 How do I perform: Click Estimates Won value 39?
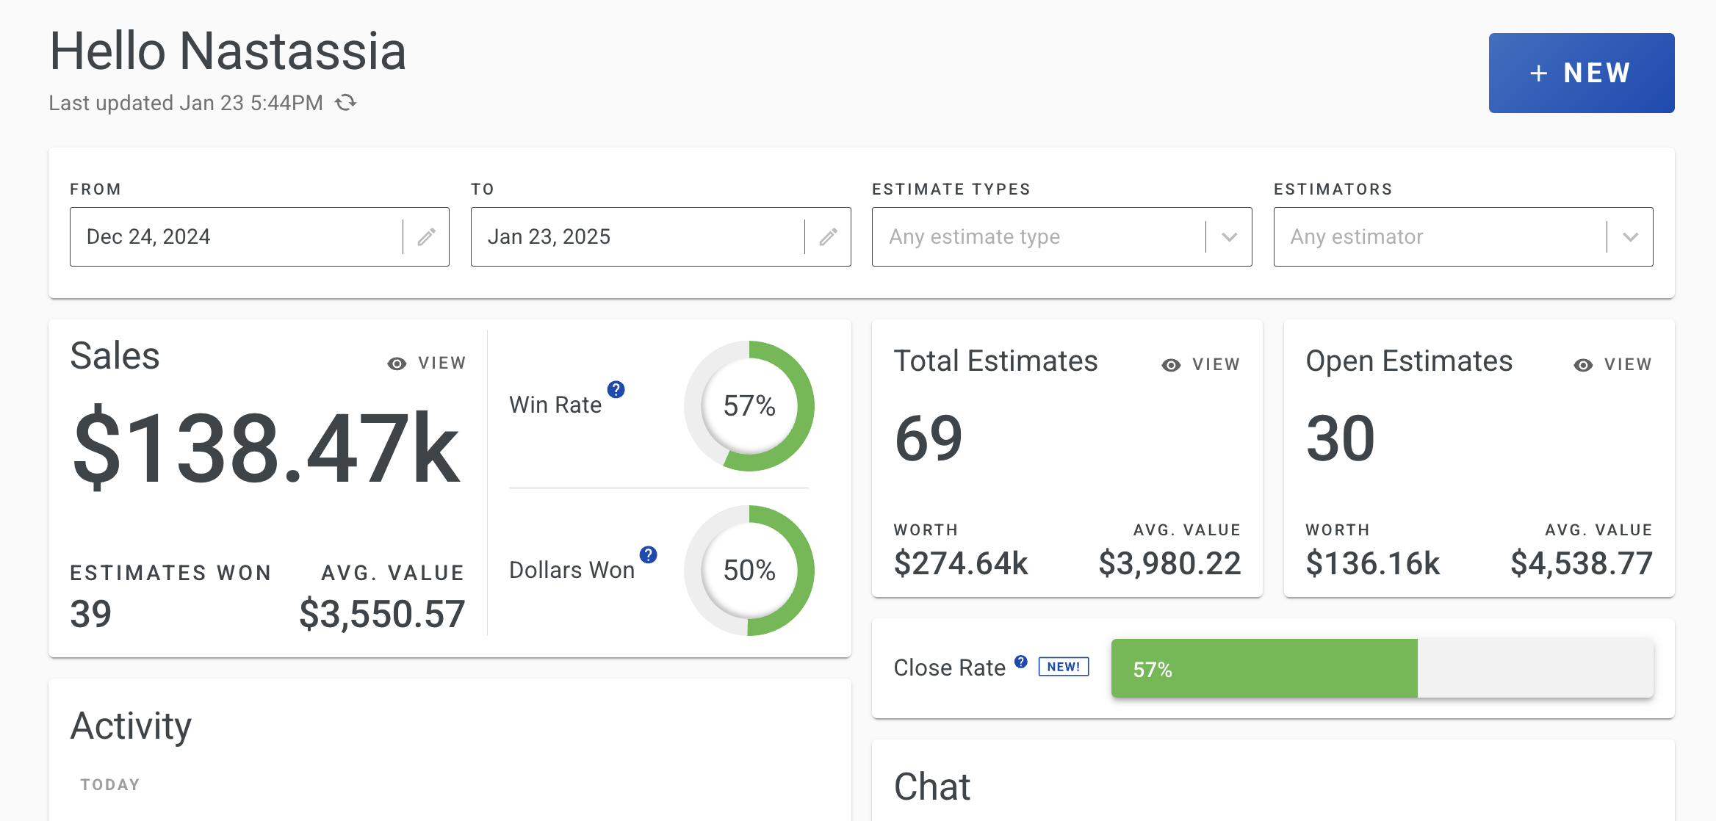point(91,614)
